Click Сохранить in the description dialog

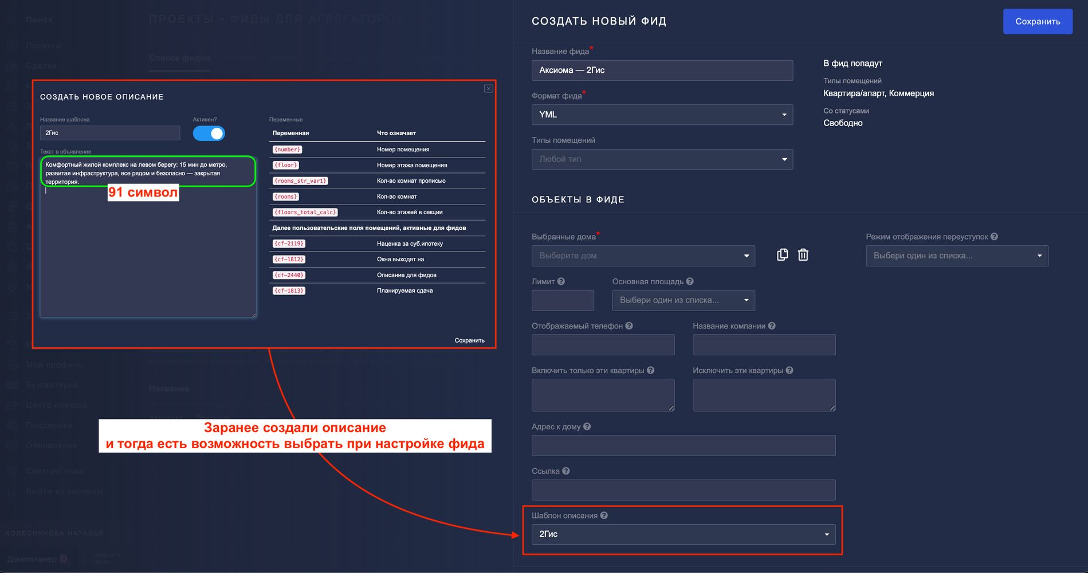[x=470, y=340]
